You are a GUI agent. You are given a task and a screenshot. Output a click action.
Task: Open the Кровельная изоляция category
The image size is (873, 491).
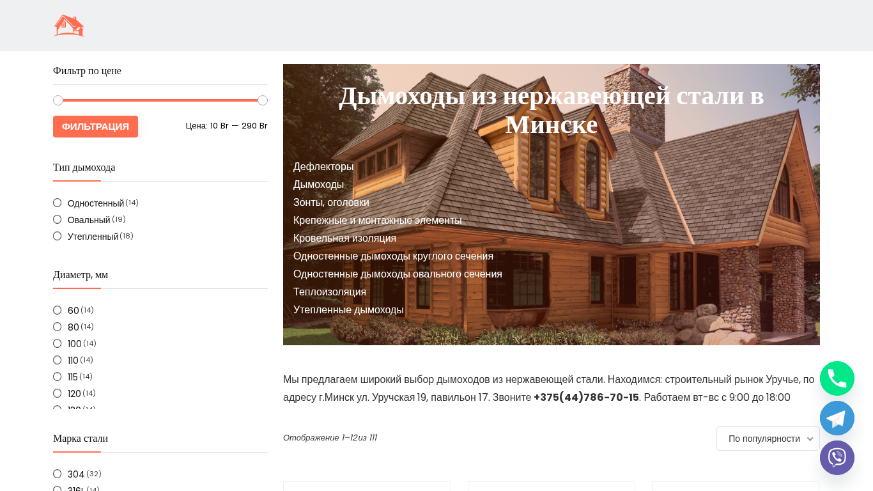click(x=344, y=238)
